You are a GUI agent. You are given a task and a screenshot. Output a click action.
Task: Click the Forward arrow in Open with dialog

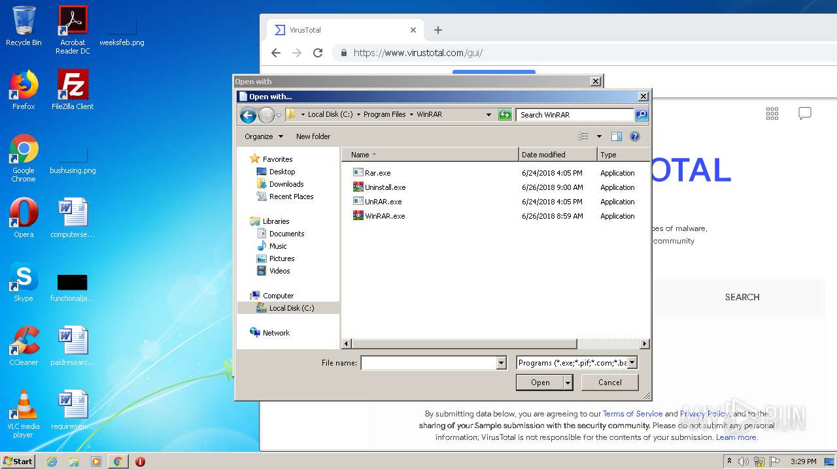click(266, 116)
